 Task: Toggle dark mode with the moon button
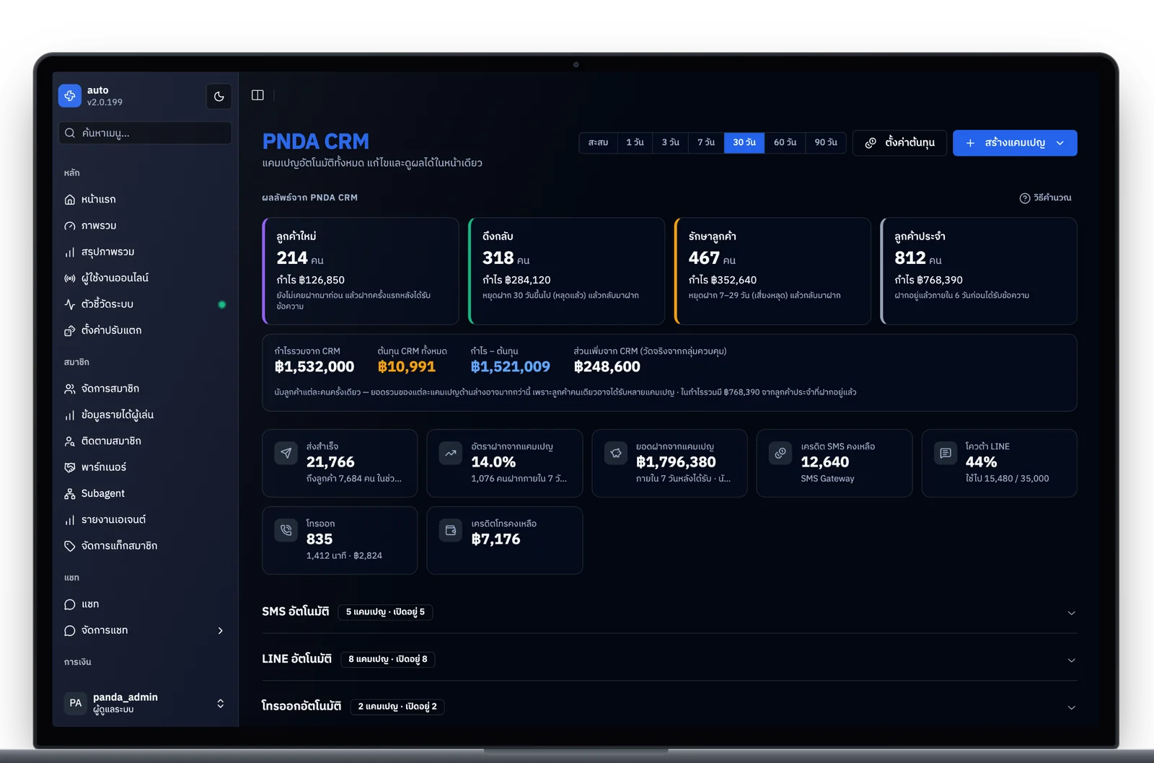(x=219, y=97)
